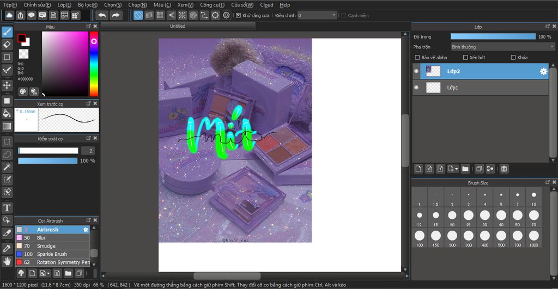558x289 pixels.
Task: Open Lớp2 layer settings gear
Action: click(x=543, y=71)
